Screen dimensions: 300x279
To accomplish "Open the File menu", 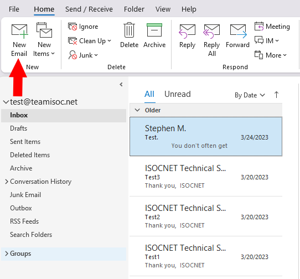I will coord(14,9).
